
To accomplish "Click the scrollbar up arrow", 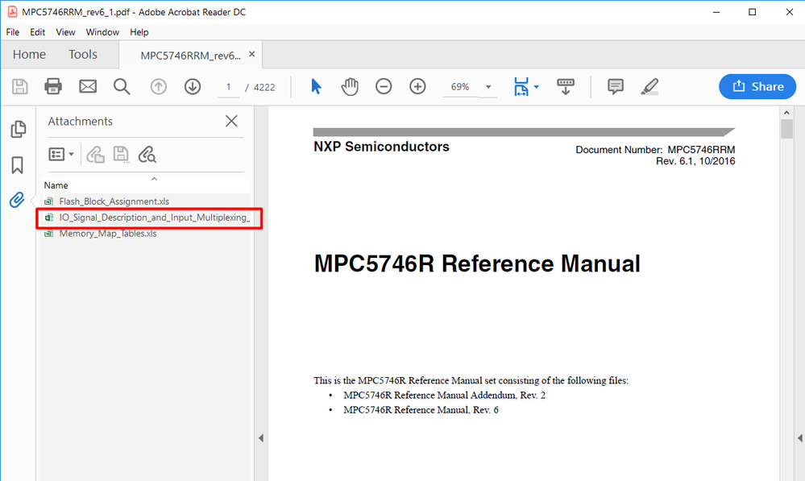I will point(786,112).
